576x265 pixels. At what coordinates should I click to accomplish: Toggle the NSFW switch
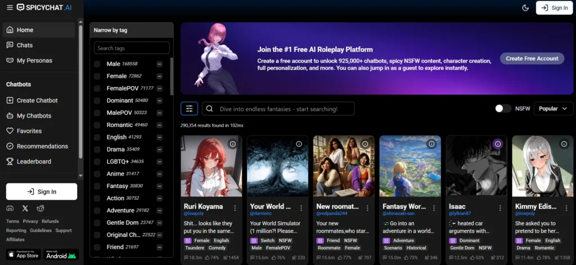pyautogui.click(x=503, y=109)
